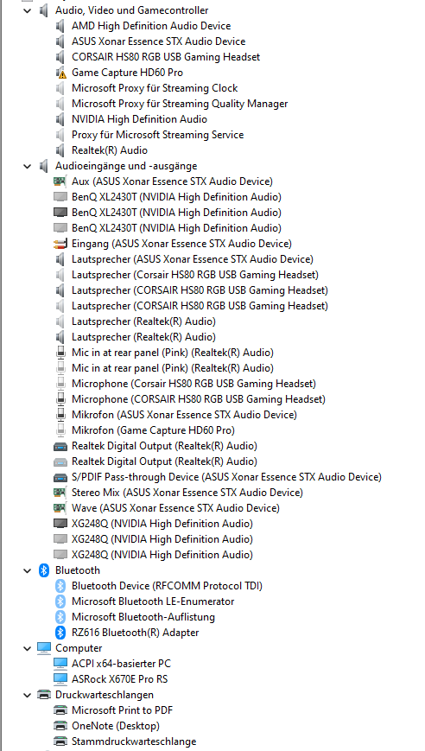425x751 pixels.
Task: Collapse the Druckwarteschlangen category
Action: pos(27,695)
